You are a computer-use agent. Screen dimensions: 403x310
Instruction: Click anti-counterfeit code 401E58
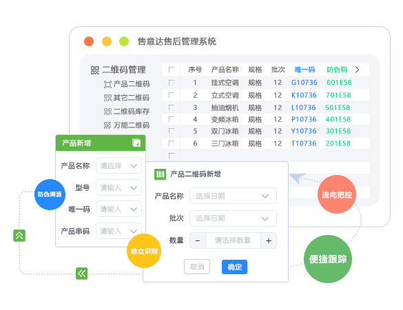pos(338,119)
